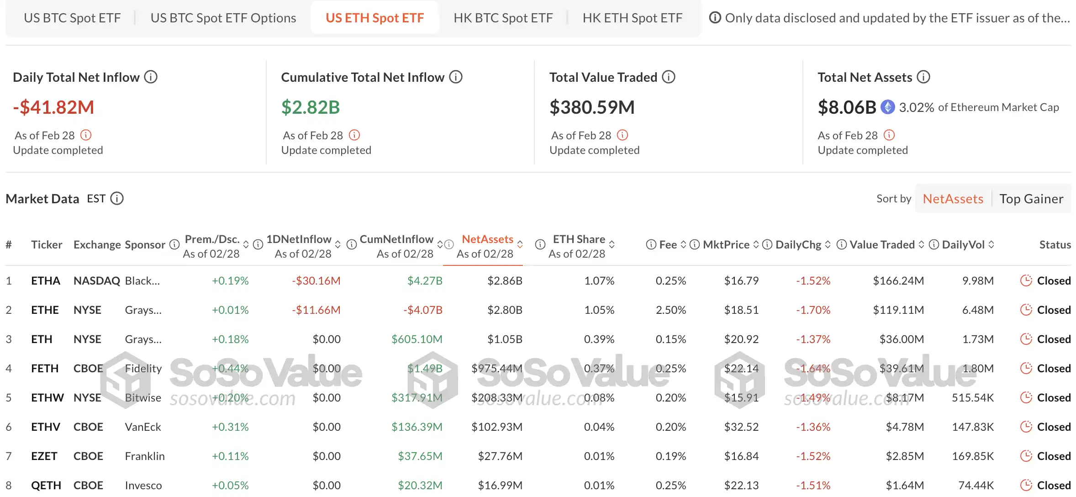Click the ETF issuer data disclosure notice
Image resolution: width=1076 pixels, height=497 pixels.
pos(889,18)
